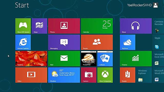Open the Finance tile
This screenshot has width=164, height=92.
coord(136,59)
